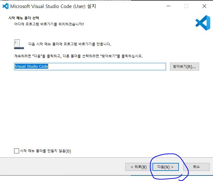Focus the Visual Studio Code folder field
Screen dimensions: 213x181
point(90,67)
